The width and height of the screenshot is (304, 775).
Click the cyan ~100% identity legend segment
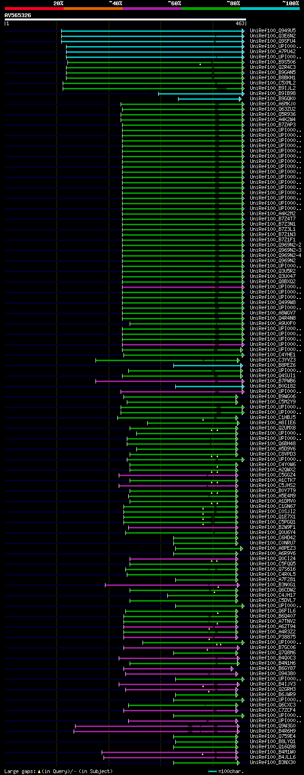(270, 9)
